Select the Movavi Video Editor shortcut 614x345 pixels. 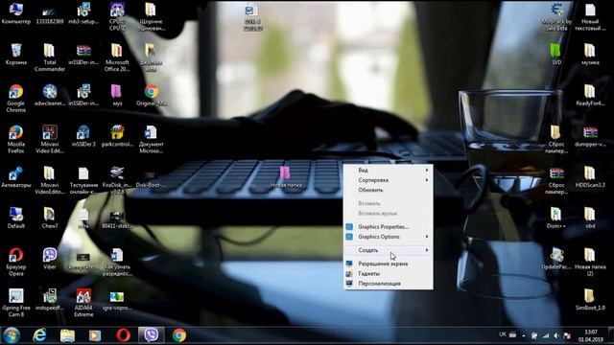tap(49, 139)
